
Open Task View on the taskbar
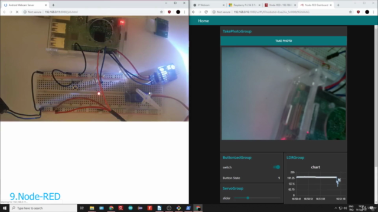[82, 208]
